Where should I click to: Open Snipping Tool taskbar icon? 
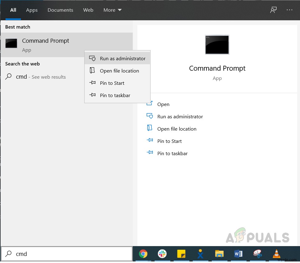click(257, 254)
